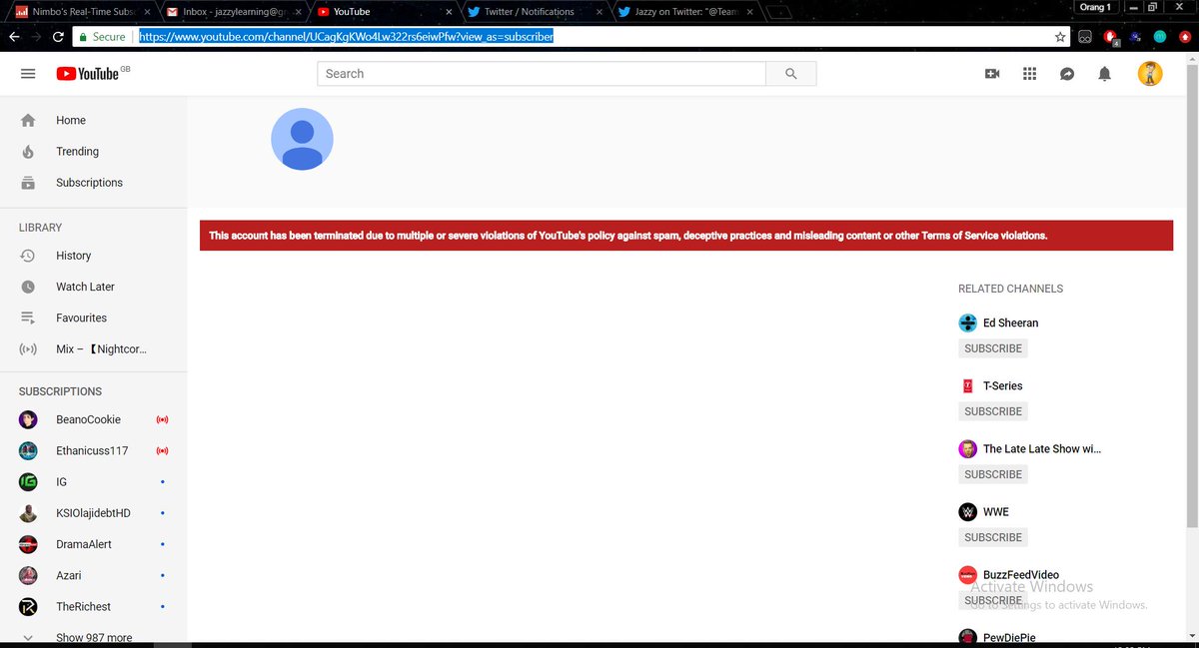Image resolution: width=1199 pixels, height=648 pixels.
Task: Expand Show 987 more subscriptions
Action: pyautogui.click(x=93, y=637)
